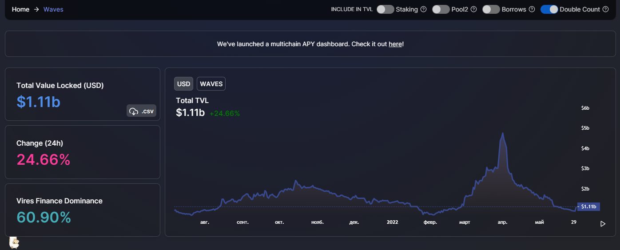
Task: Click the arrow between Home and Waves
Action: [36, 9]
